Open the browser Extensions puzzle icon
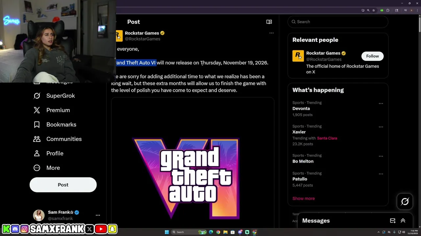 pos(388,10)
